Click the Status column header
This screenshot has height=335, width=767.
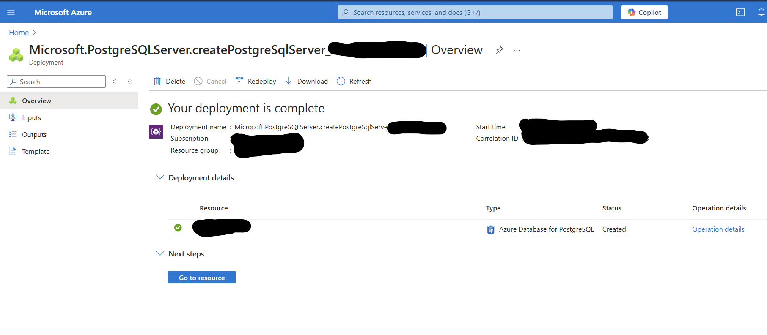[612, 208]
